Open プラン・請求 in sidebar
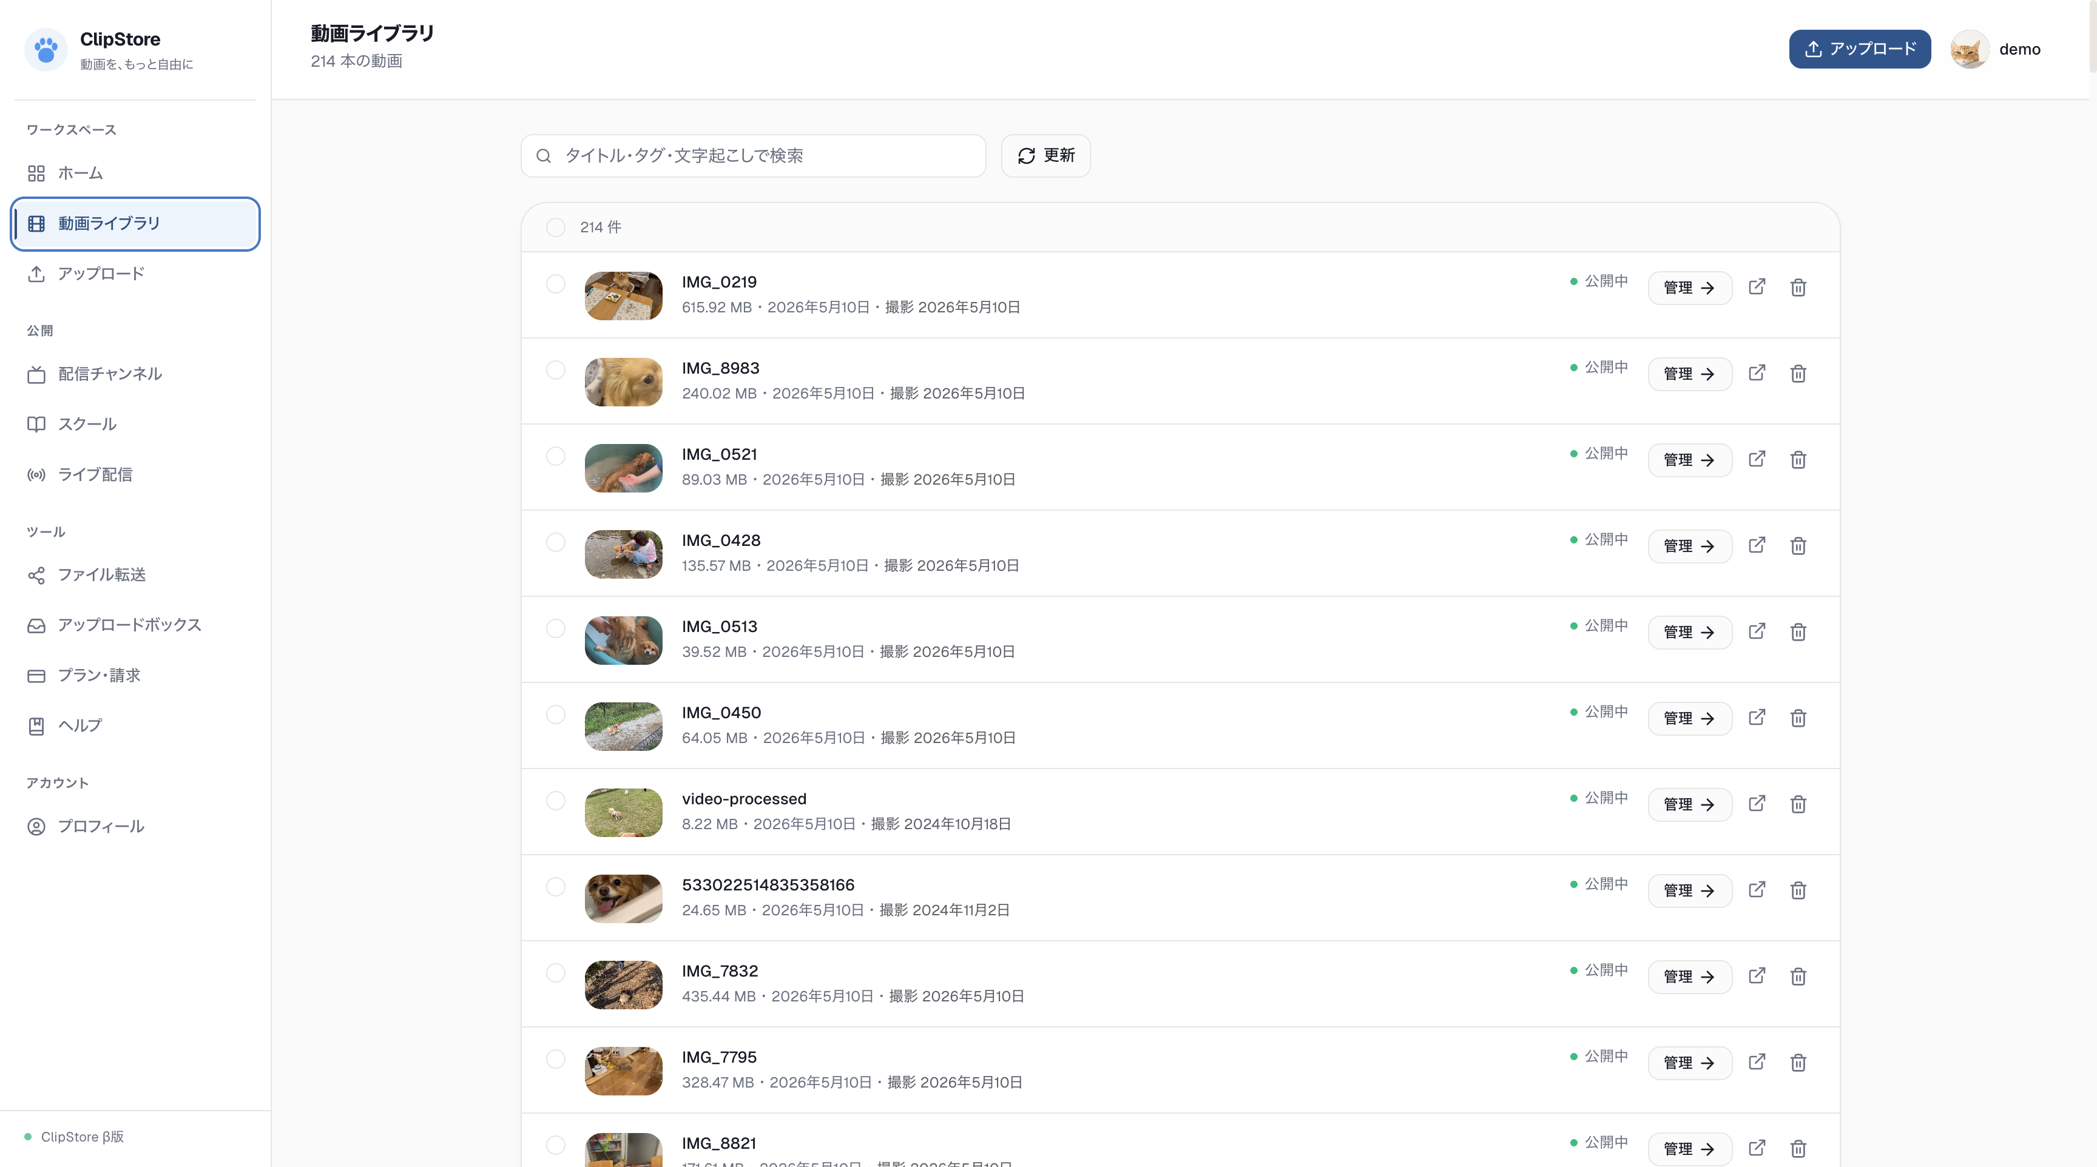2097x1167 pixels. pos(135,676)
